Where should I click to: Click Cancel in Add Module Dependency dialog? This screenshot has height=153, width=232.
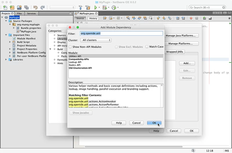(x=136, y=123)
